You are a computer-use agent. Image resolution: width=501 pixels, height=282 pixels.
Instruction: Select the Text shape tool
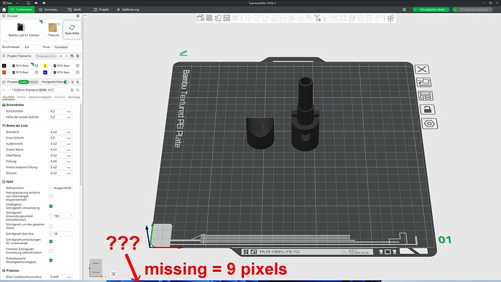point(317,18)
